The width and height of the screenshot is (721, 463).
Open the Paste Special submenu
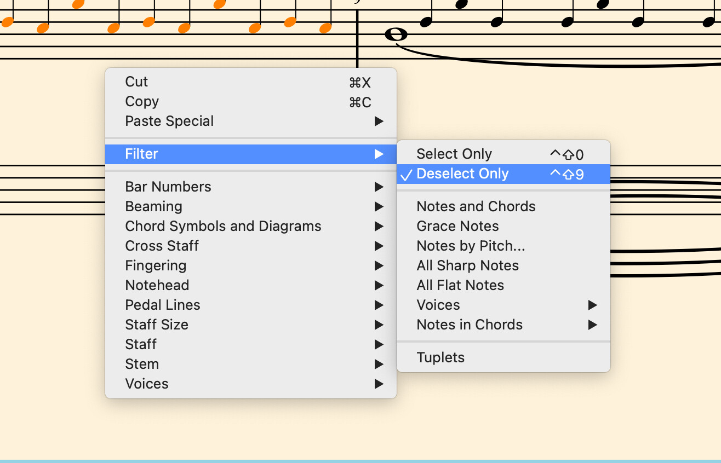point(251,121)
